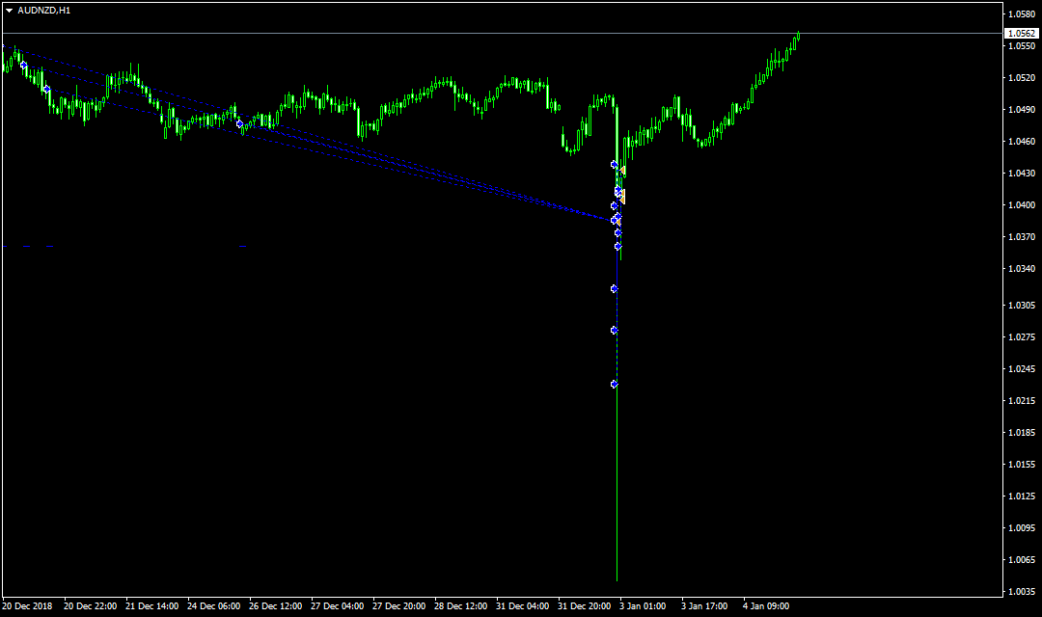The image size is (1042, 617).
Task: Click the price label 1.0490
Action: (1022, 110)
